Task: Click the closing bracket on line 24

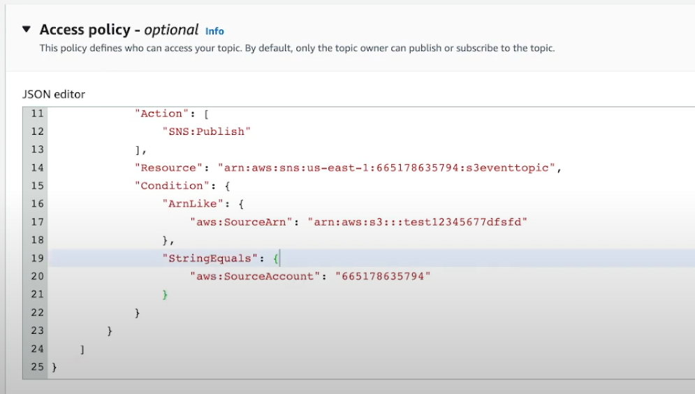Action: [x=82, y=349]
